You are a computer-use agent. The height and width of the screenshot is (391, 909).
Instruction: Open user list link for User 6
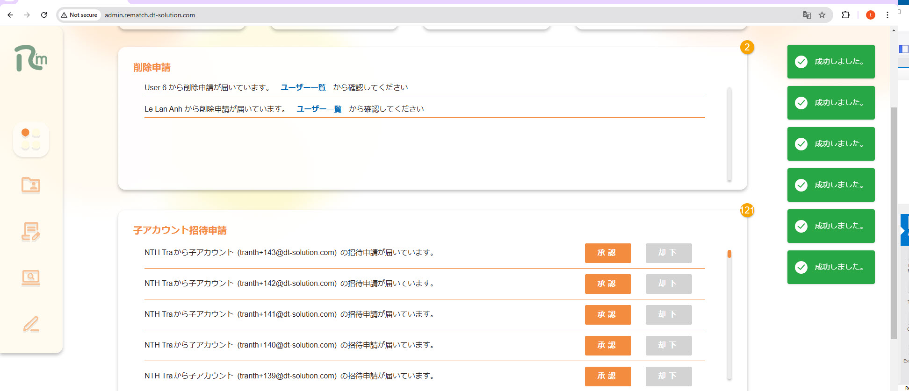pyautogui.click(x=303, y=87)
